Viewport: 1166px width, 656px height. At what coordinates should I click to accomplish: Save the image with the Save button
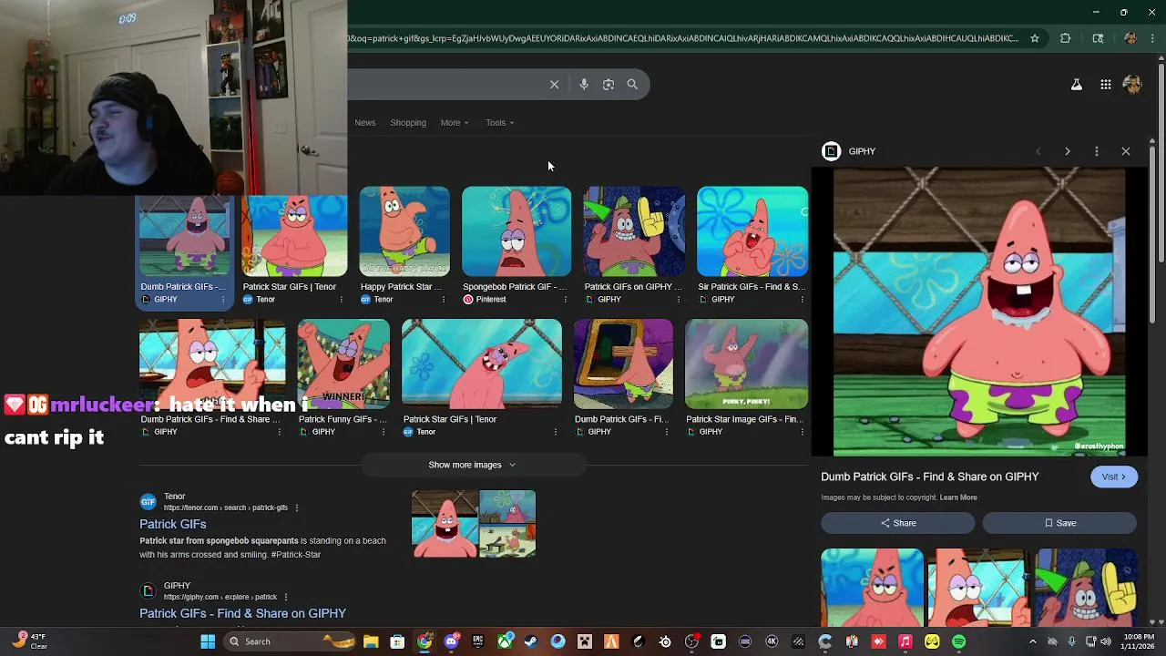tap(1059, 523)
